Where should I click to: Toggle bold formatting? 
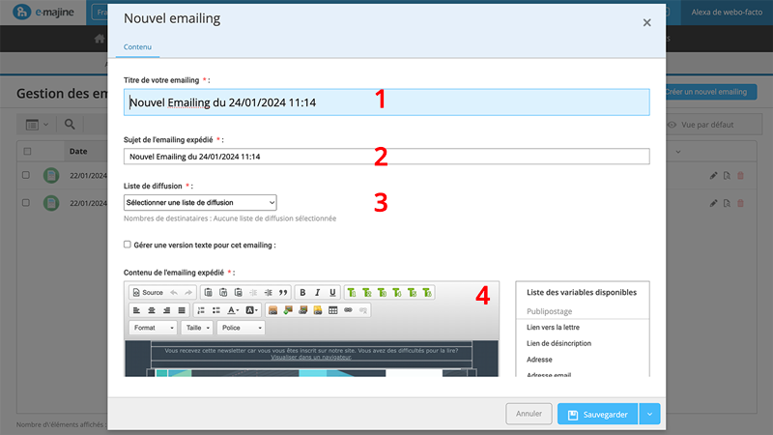(302, 293)
